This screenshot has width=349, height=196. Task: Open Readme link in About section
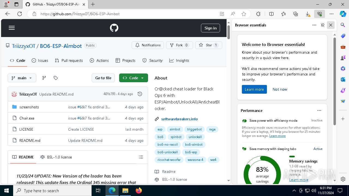pos(166,171)
